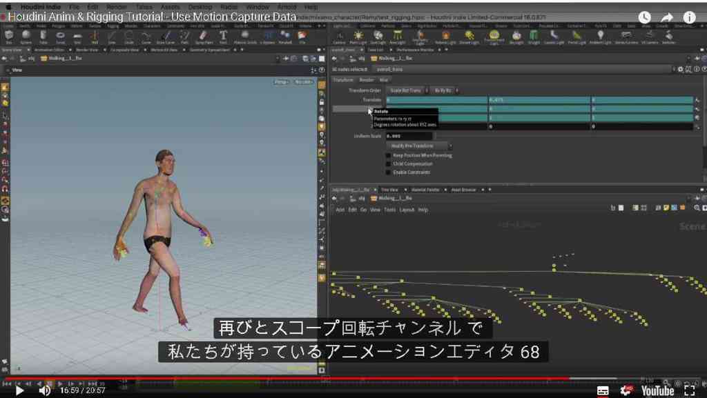Expand the Modify Pre-Transform dropdown
707x398 pixels.
[419, 146]
